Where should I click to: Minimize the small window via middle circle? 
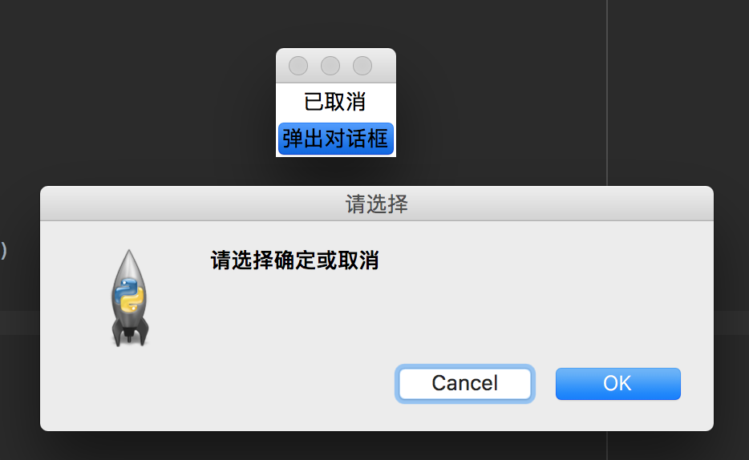coord(330,66)
